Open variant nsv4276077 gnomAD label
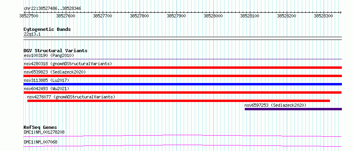 pyautogui.click(x=71, y=97)
